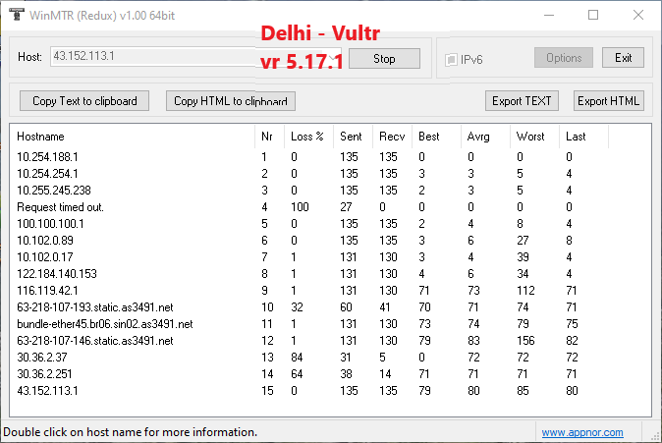662x443 pixels.
Task: Open the Options dialog
Action: [564, 57]
